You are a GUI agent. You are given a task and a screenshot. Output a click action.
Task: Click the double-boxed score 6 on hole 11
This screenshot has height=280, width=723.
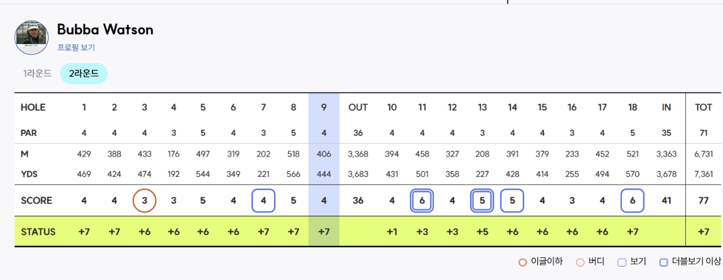click(x=422, y=201)
